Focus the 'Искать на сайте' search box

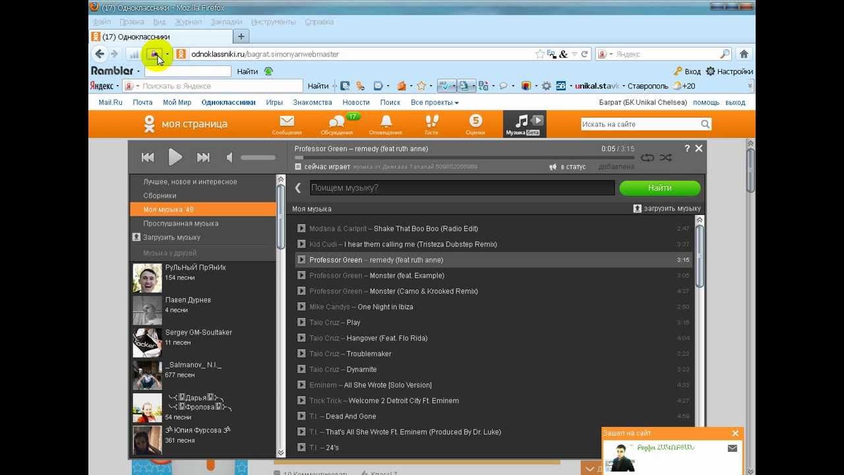640,124
